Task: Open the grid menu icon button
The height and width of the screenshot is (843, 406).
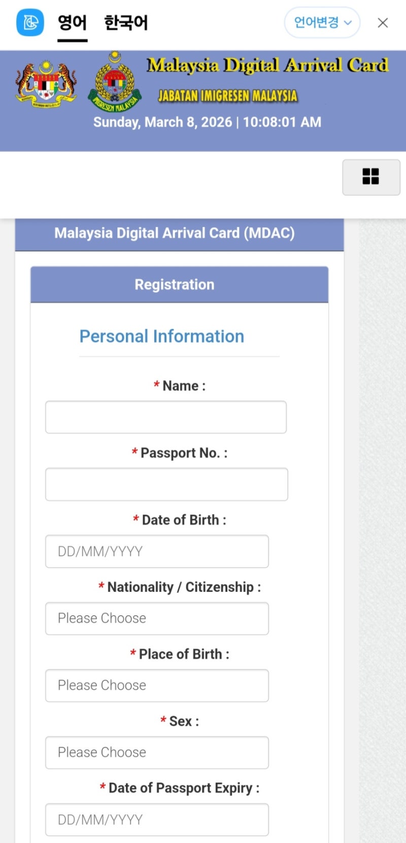Action: tap(371, 177)
